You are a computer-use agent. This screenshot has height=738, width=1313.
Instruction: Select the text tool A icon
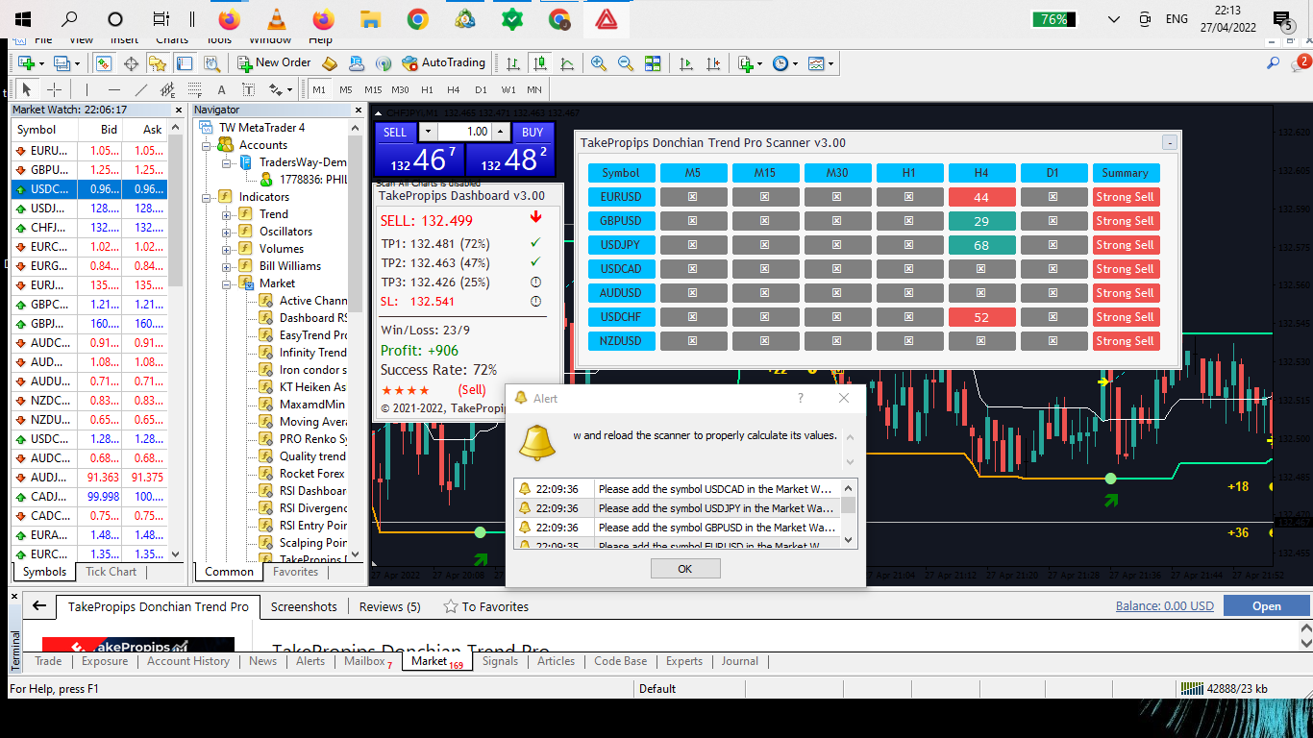pyautogui.click(x=222, y=89)
